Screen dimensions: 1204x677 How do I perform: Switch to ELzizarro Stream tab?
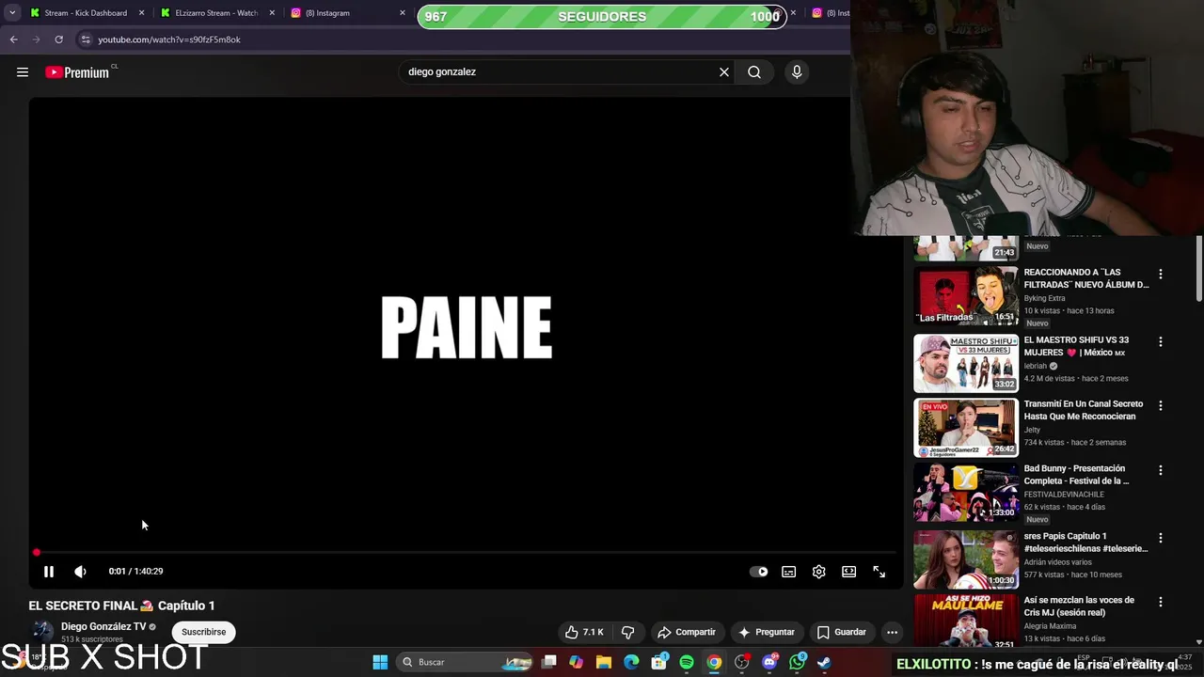(x=216, y=13)
